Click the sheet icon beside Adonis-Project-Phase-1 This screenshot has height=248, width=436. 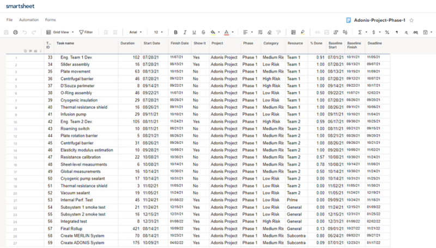[348, 20]
